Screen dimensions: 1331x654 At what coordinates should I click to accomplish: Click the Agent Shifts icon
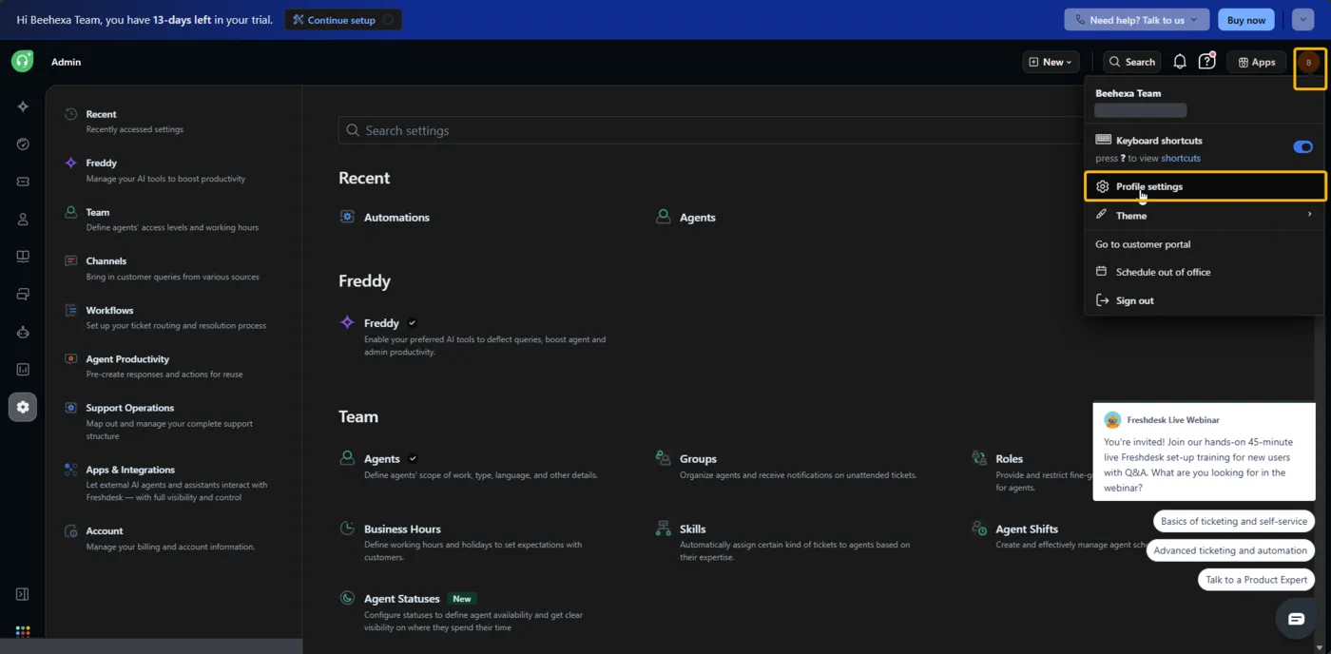pos(978,529)
